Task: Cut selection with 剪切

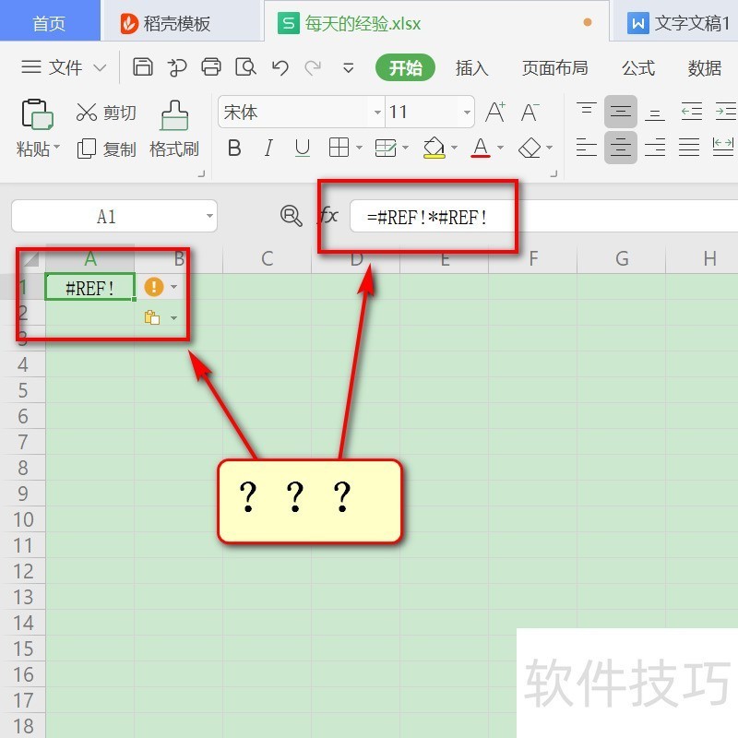Action: coord(106,113)
